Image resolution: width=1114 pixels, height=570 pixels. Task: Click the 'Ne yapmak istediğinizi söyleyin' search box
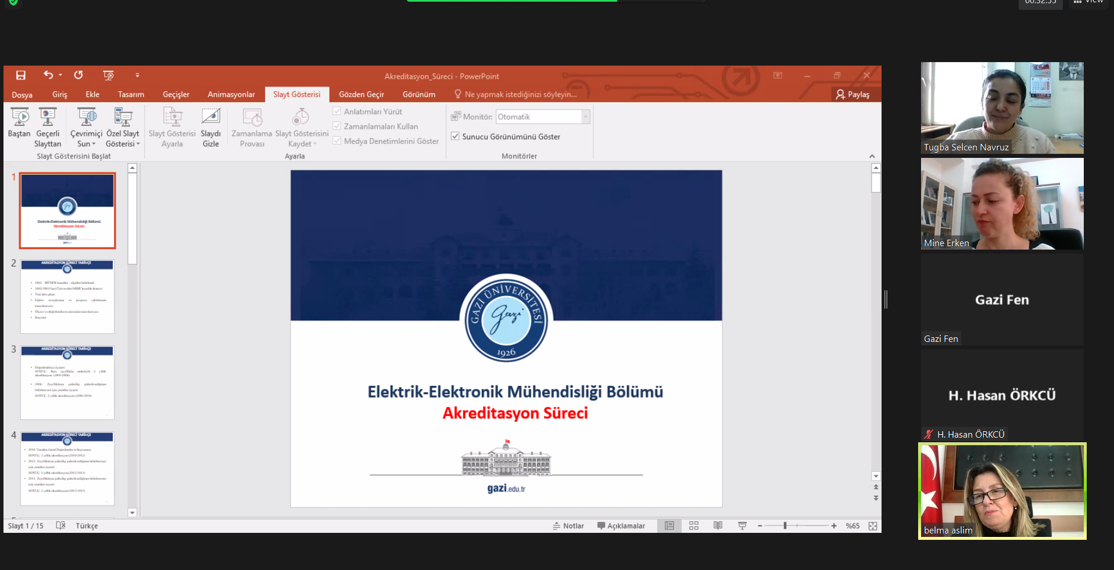pos(516,95)
